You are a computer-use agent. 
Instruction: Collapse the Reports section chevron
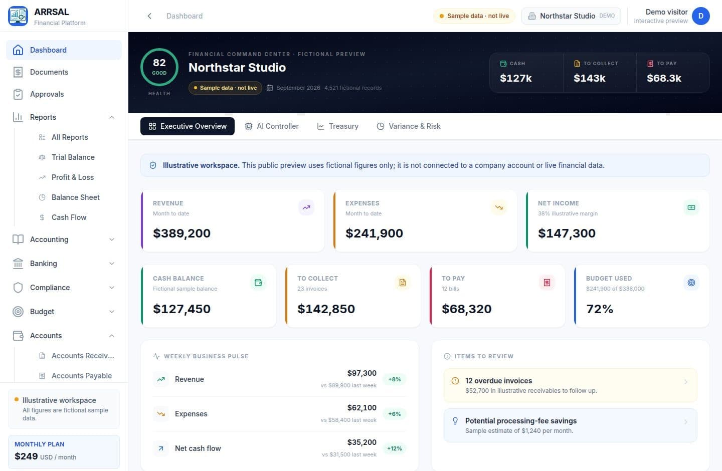pos(112,117)
